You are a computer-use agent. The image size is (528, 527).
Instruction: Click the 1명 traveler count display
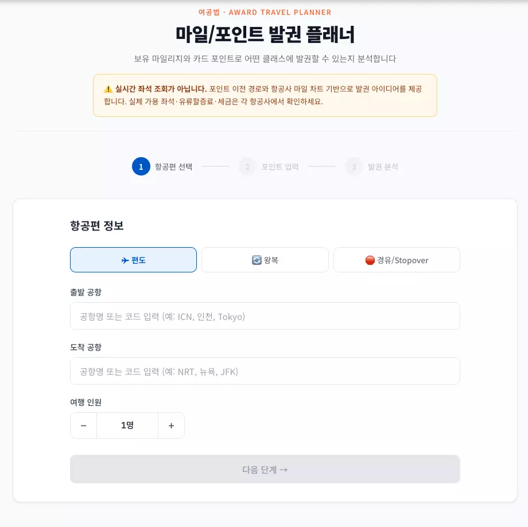(x=127, y=425)
